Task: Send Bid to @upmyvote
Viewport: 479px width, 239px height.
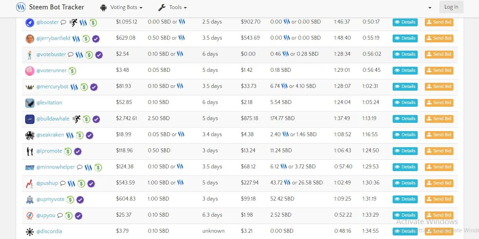Action: (x=439, y=199)
